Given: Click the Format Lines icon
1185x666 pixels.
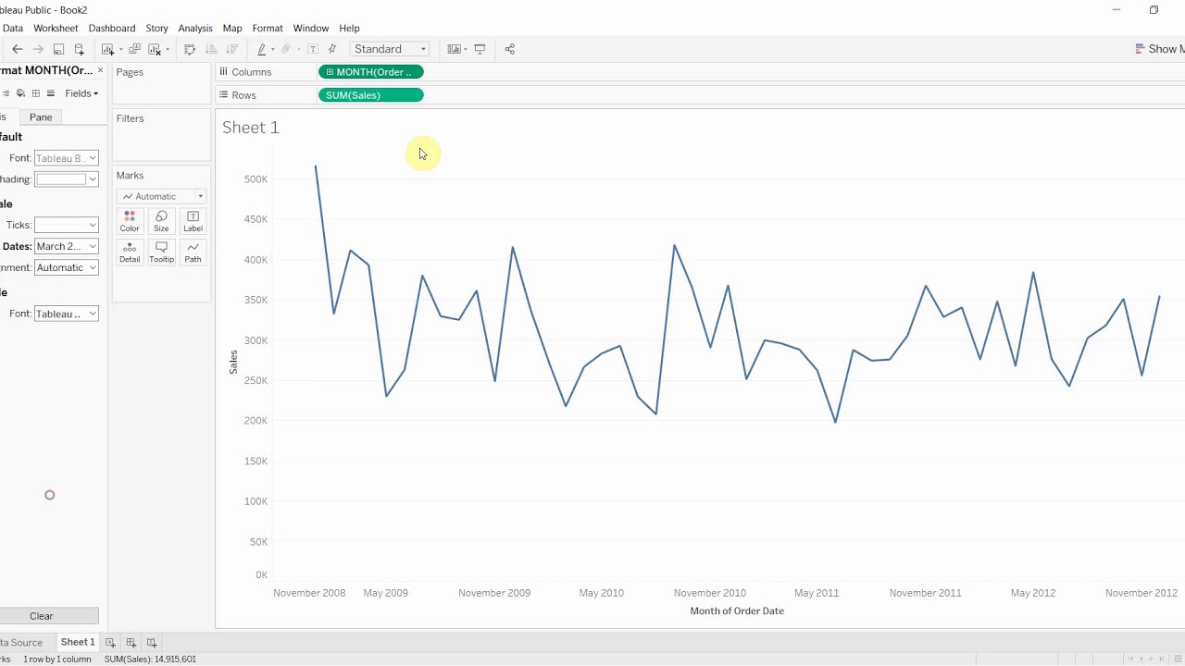Looking at the screenshot, I should tap(51, 93).
